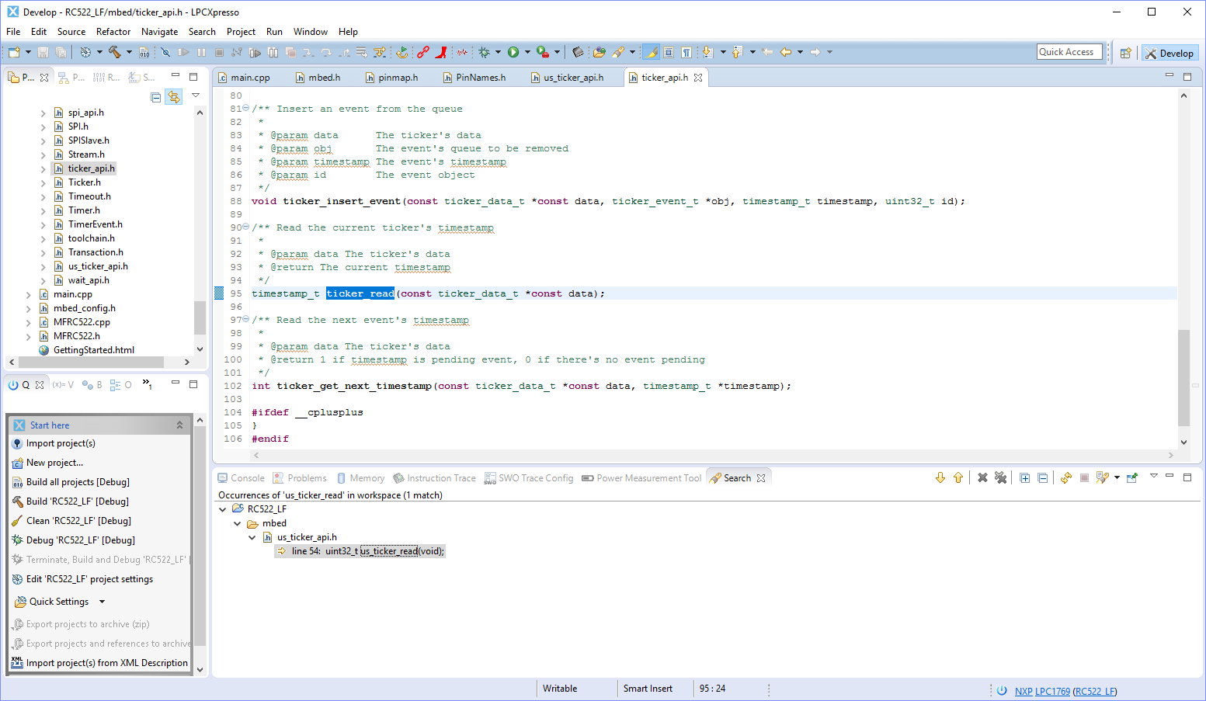1206x701 pixels.
Task: Remove selected matches in Search view
Action: [982, 477]
